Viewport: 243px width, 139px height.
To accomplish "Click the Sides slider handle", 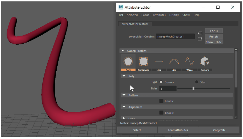I will [193, 88].
